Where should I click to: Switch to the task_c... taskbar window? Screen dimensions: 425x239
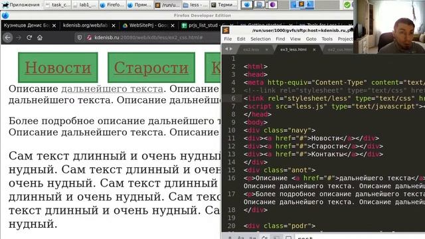click(57, 5)
